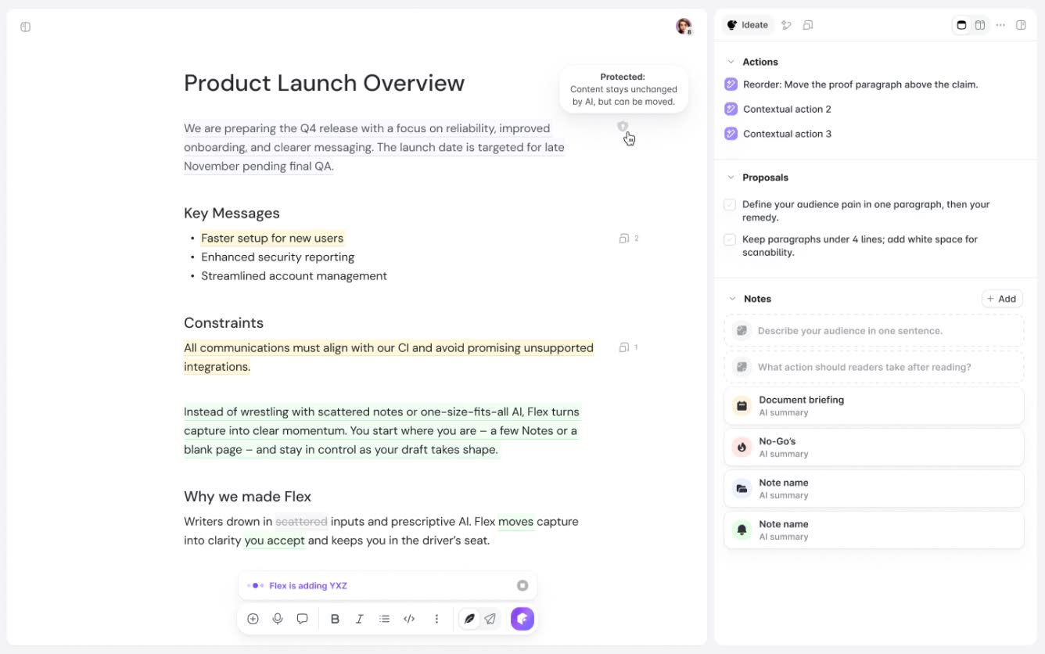Switch to the paper plane send mode
Viewport: 1045px width, 654px height.
tap(490, 619)
